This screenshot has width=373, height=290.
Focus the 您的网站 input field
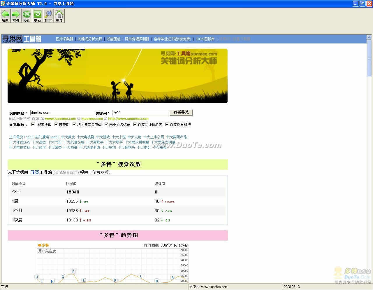[62, 113]
